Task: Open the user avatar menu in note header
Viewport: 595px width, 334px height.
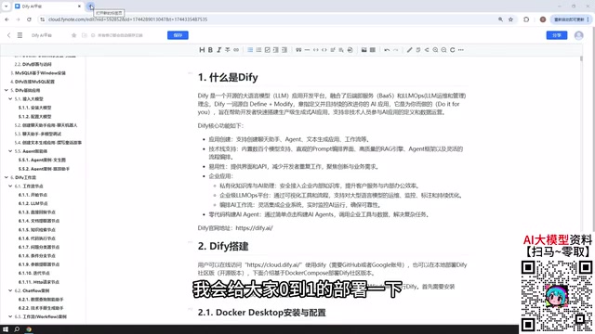Action: [x=578, y=35]
